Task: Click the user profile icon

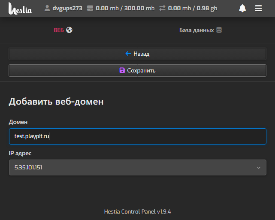Action: click(47, 8)
